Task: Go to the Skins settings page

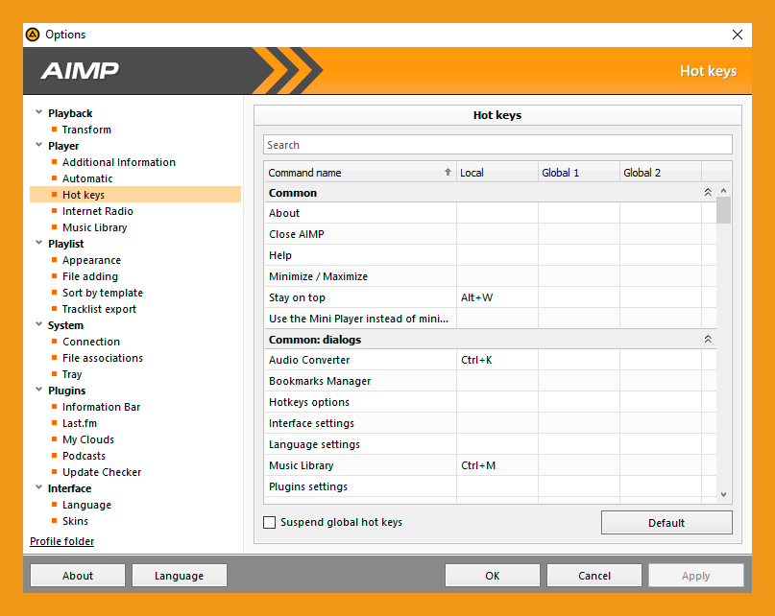Action: [75, 521]
